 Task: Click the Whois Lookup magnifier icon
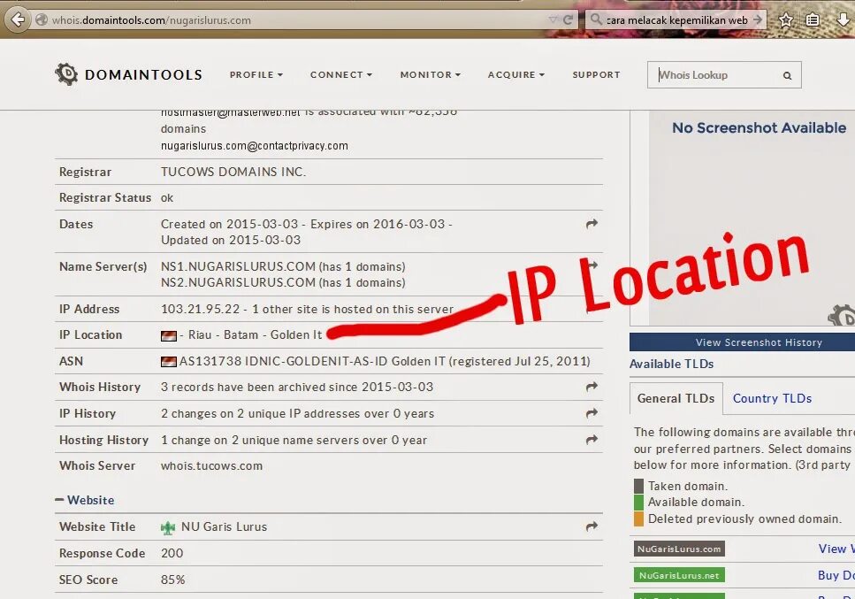788,76
